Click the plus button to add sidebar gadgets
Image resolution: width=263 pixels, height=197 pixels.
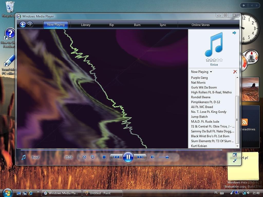[x=244, y=5]
